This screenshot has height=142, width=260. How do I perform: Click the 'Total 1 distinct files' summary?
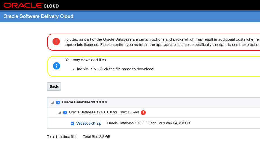coord(62,137)
